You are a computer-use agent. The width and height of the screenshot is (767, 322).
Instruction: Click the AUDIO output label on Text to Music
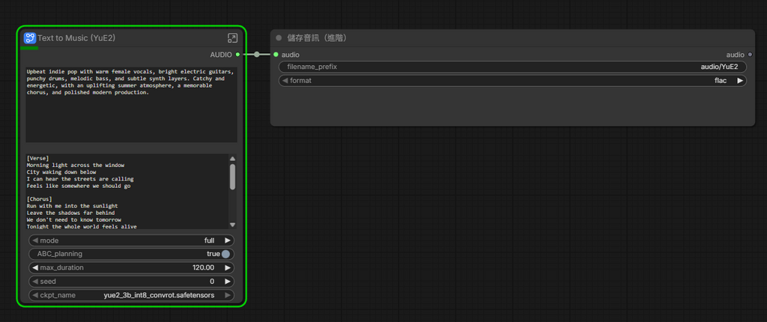tap(221, 55)
